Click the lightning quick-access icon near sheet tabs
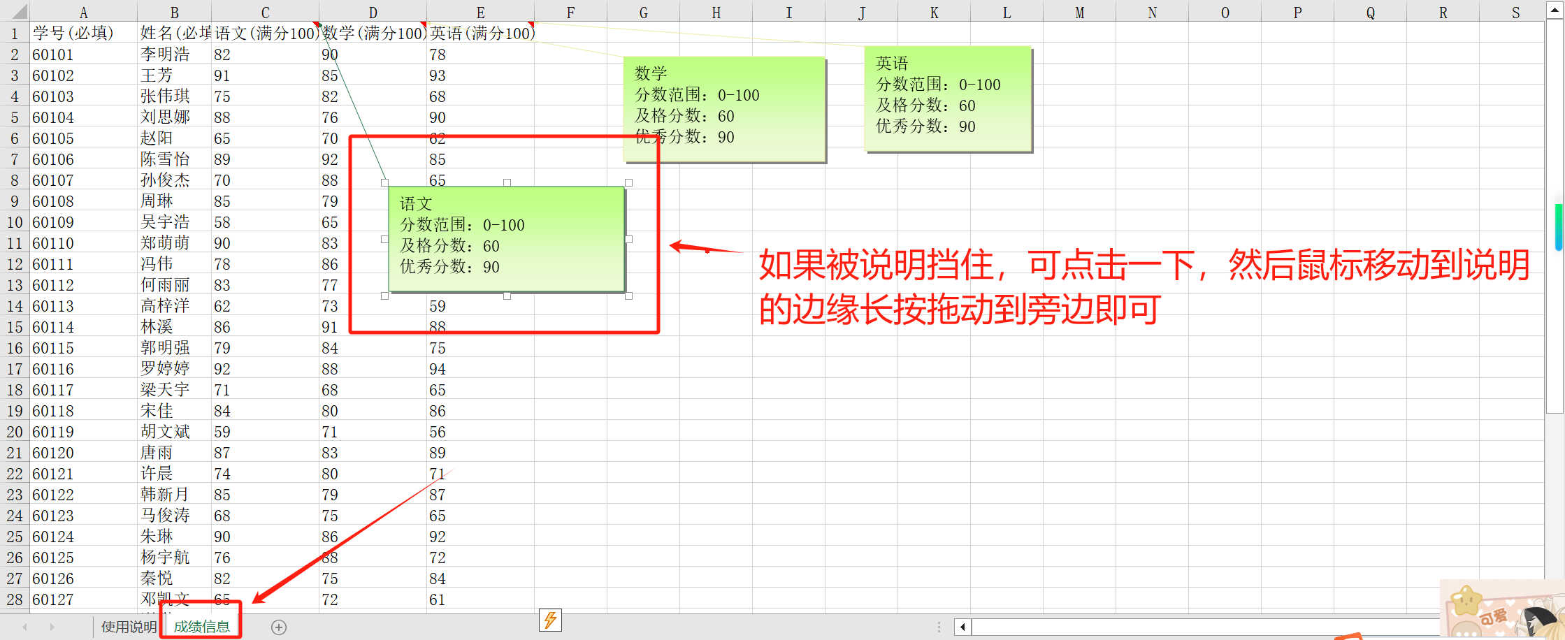The image size is (1565, 640). 551,621
